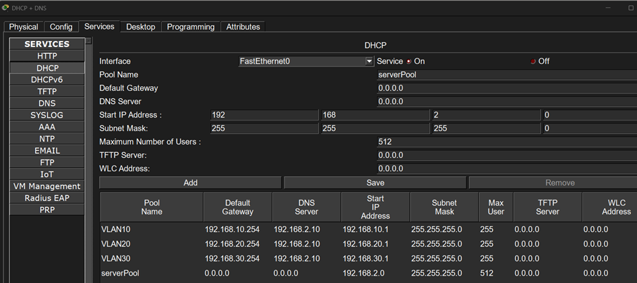The height and width of the screenshot is (283, 637).
Task: Click the Start IP Address column header
Action: click(375, 207)
